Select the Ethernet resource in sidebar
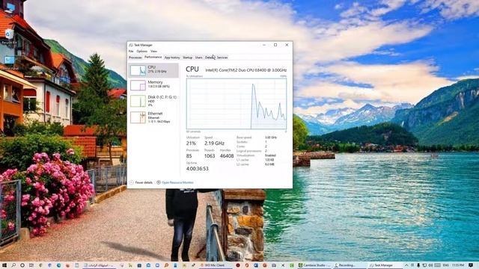The image size is (479, 269). [x=153, y=117]
